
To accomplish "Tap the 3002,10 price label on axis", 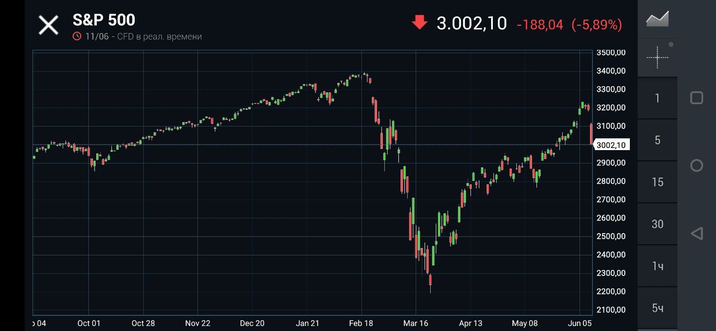I will click(x=611, y=145).
